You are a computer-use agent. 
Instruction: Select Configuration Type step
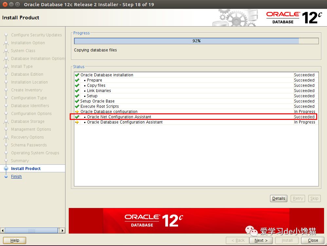(29, 98)
